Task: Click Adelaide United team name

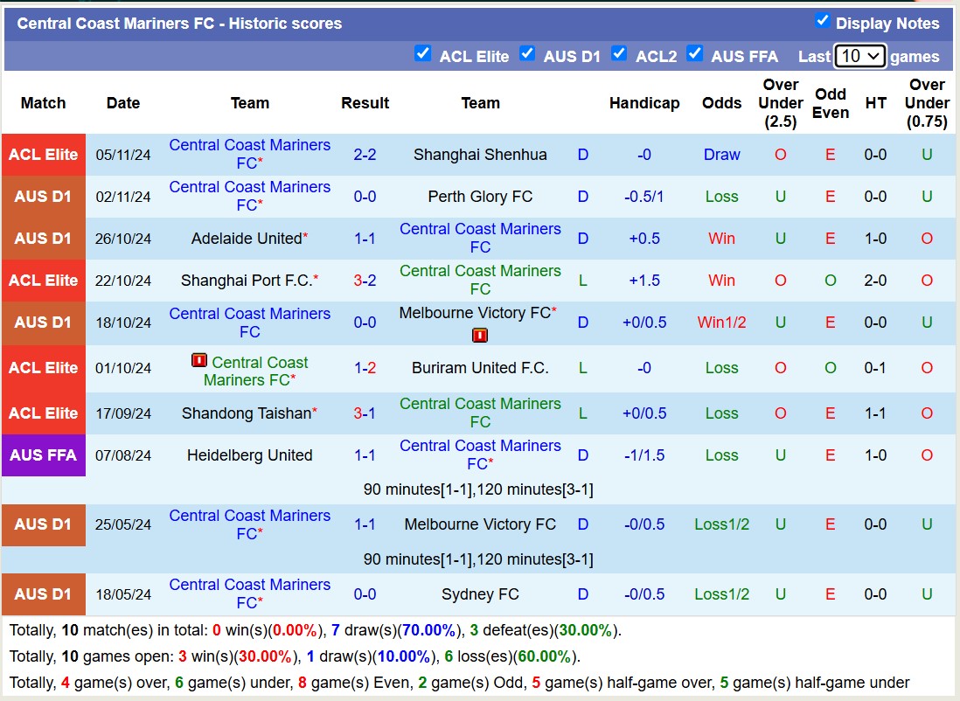Action: 246,239
